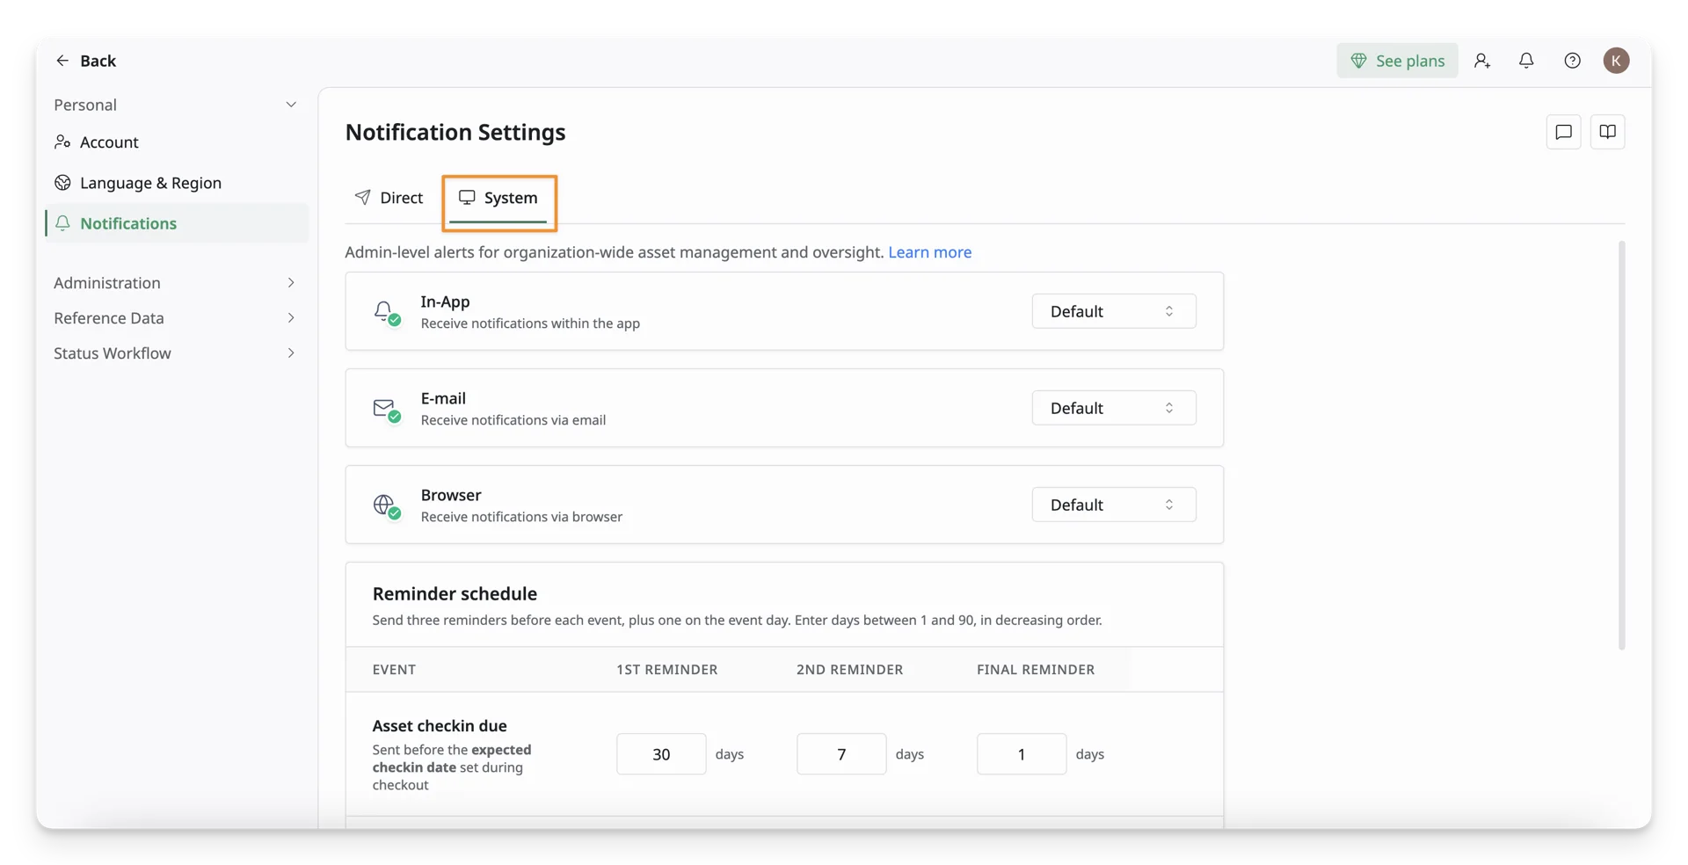Click the Back arrow icon
The width and height of the screenshot is (1688, 865).
(x=62, y=61)
